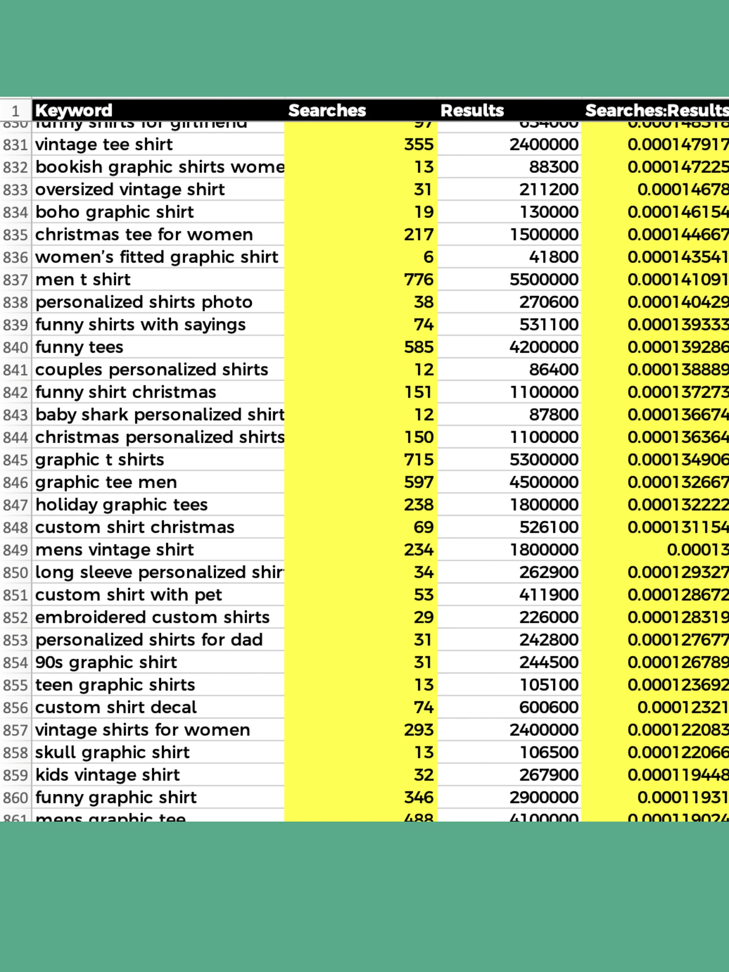Click the cell 'embroidered custom shirts'
This screenshot has width=729, height=972.
(x=158, y=617)
